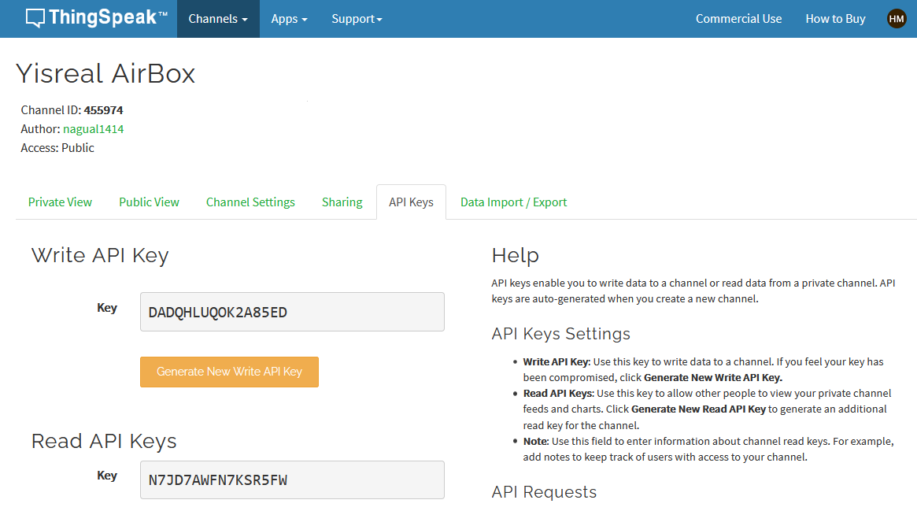This screenshot has width=917, height=511.
Task: Open the HM user avatar menu
Action: click(x=896, y=19)
